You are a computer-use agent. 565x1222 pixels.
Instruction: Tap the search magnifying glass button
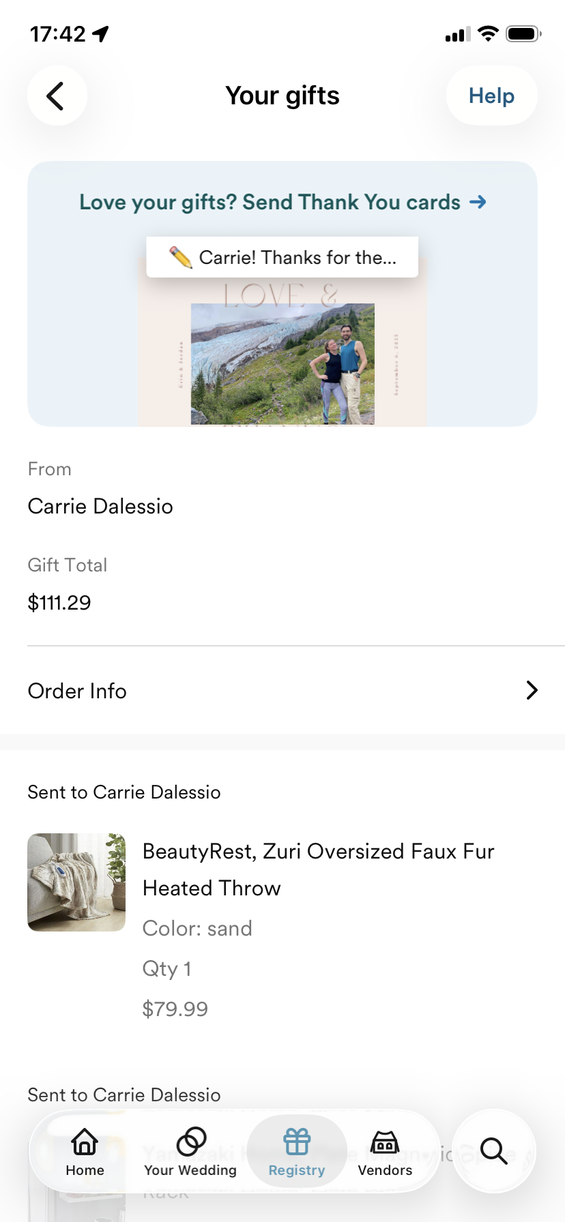(x=494, y=1150)
